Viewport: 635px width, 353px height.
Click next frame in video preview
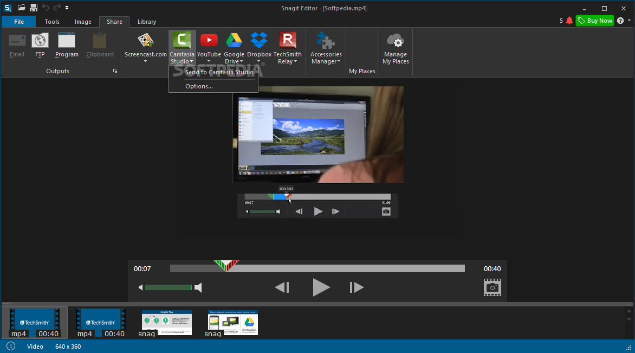pos(335,211)
